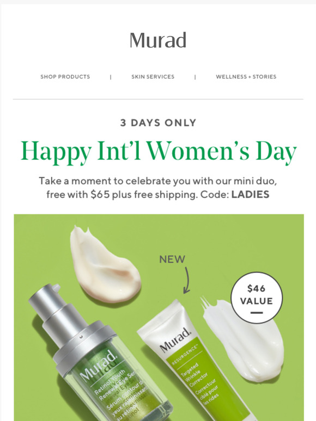The image size is (316, 421).
Task: Click the white cream swatch smear
Action: click(x=244, y=339)
